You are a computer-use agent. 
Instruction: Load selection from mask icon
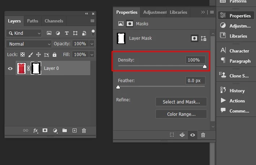pyautogui.click(x=172, y=135)
